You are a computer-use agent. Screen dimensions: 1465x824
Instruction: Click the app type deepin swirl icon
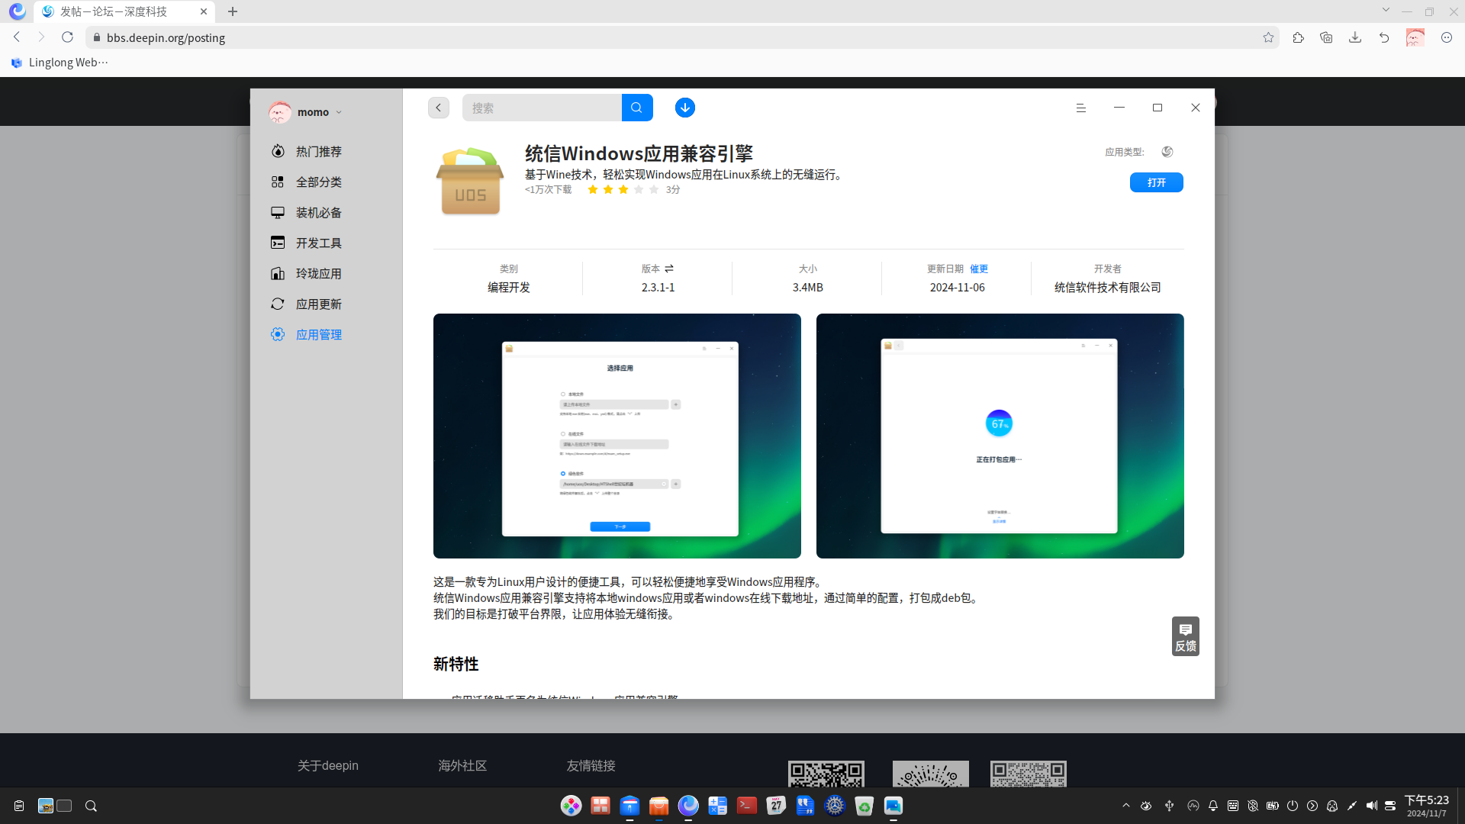(x=1167, y=152)
